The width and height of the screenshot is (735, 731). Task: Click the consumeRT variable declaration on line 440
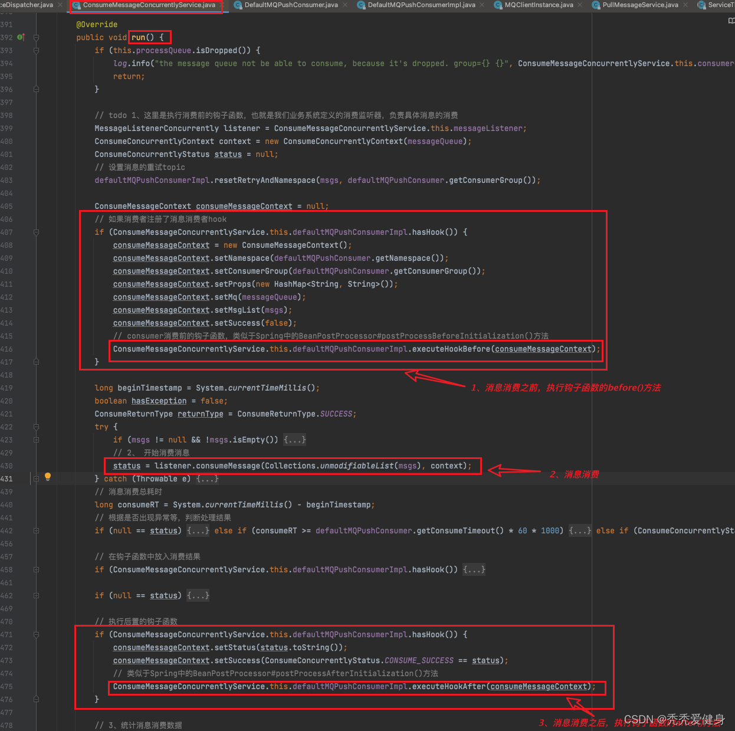pyautogui.click(x=139, y=504)
